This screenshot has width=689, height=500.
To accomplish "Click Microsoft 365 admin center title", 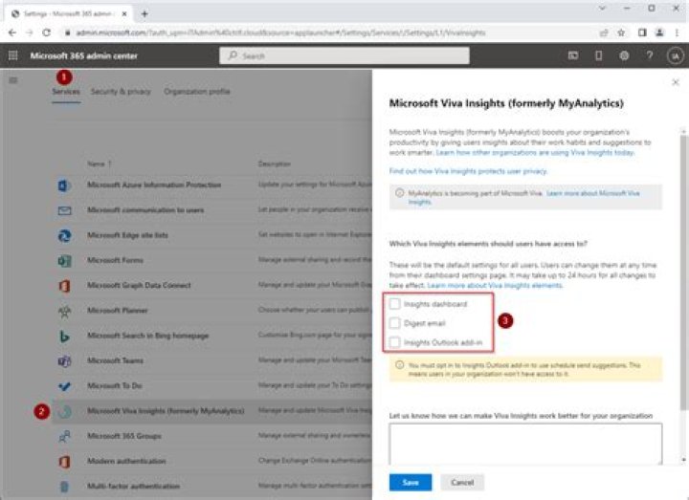I will [83, 55].
